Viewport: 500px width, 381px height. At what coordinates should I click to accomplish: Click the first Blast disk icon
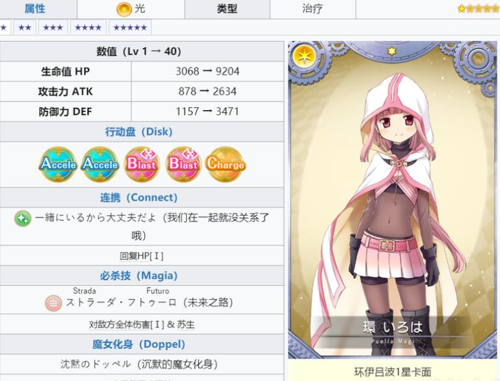[142, 164]
